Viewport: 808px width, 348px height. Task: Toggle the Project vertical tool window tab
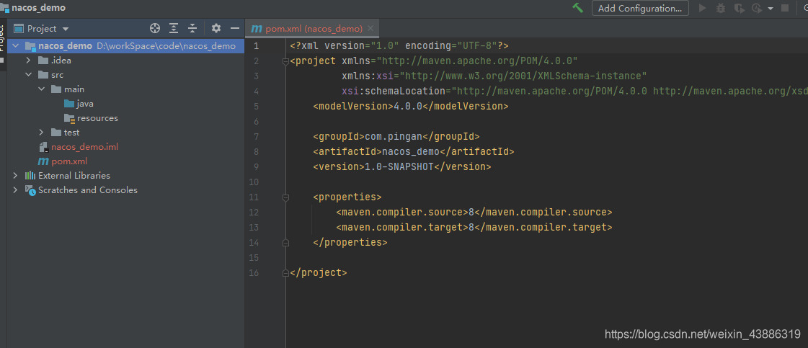click(3, 44)
